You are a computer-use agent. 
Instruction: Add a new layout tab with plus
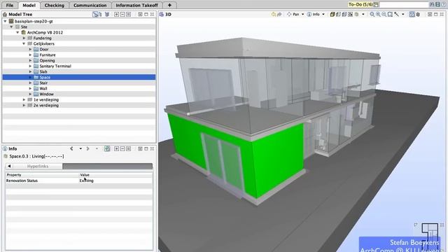(169, 5)
